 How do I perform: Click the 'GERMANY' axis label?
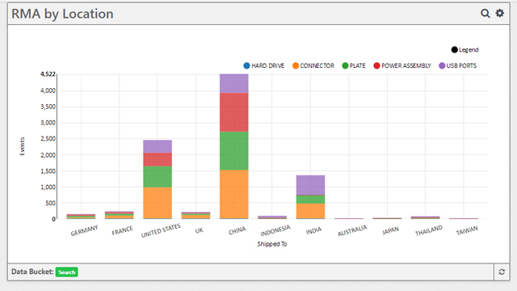[x=84, y=230]
